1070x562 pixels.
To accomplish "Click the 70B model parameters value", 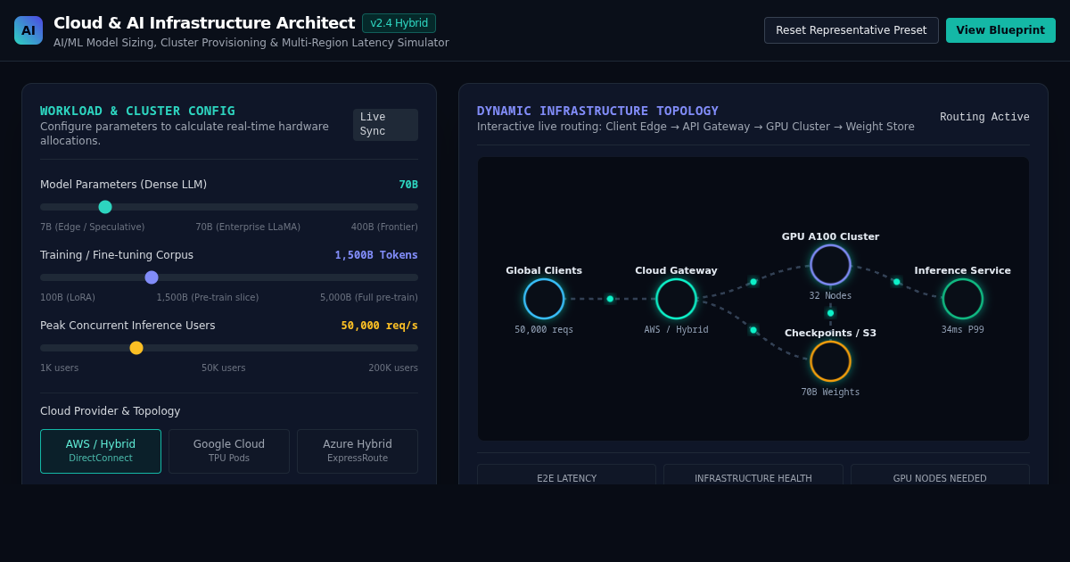I will (408, 185).
